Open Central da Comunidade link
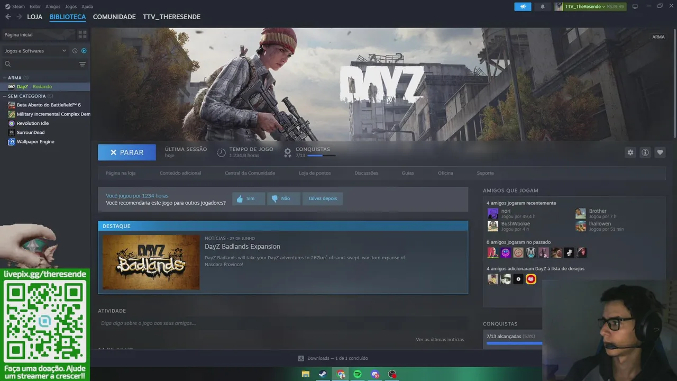This screenshot has width=677, height=381. pyautogui.click(x=250, y=173)
